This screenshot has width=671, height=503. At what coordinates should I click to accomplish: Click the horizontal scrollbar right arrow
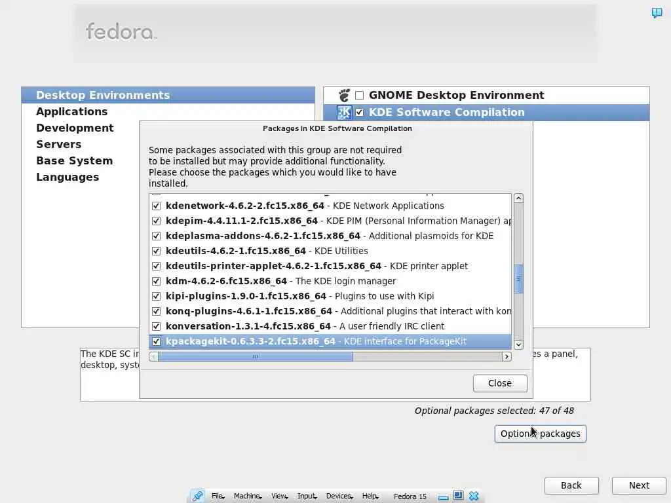(x=507, y=356)
